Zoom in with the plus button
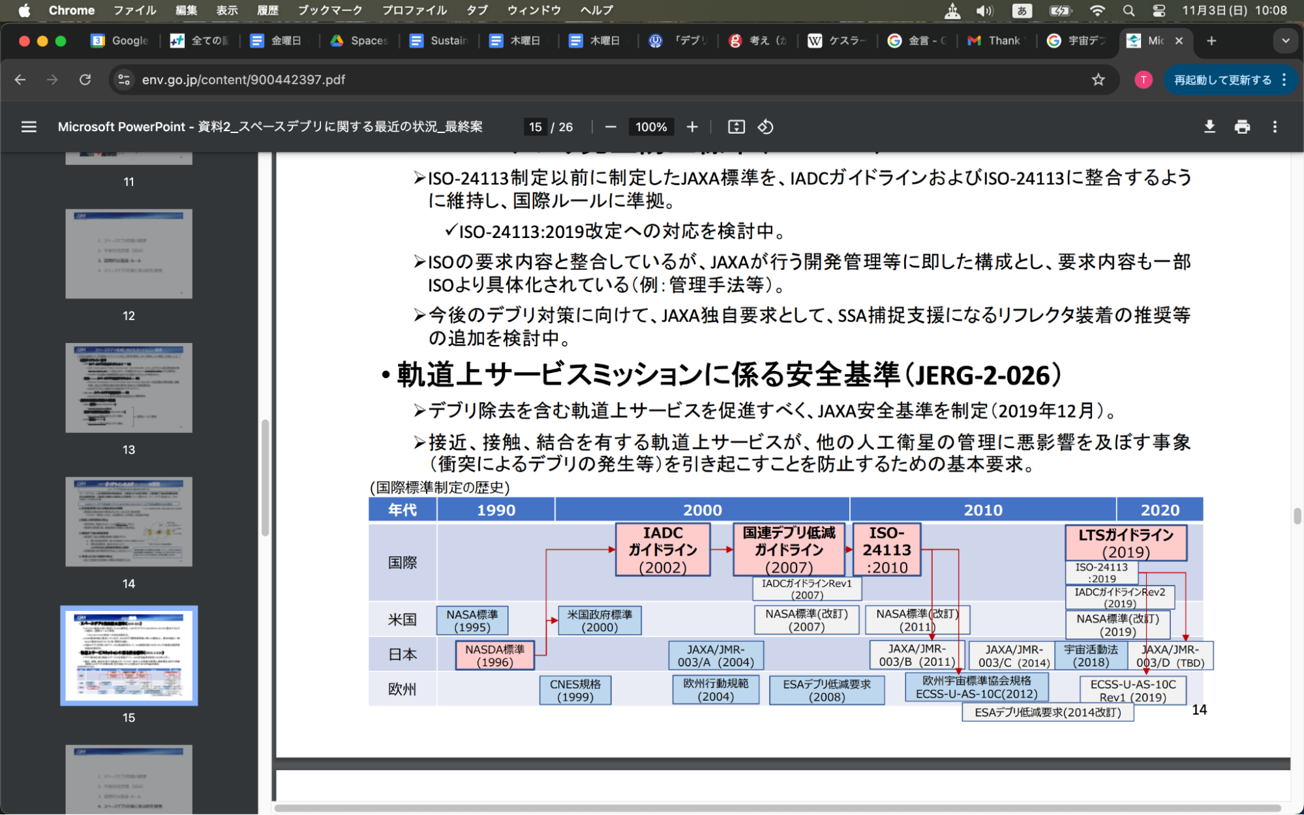The width and height of the screenshot is (1304, 815). coord(692,127)
